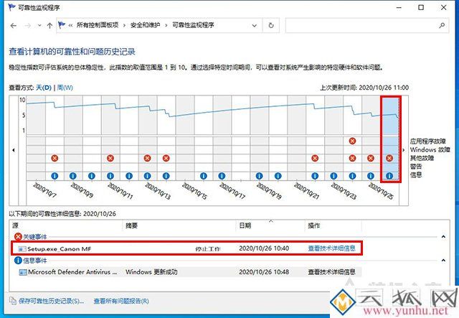
Task: Click the information icon on 2020/10/23
Action: click(x=333, y=176)
